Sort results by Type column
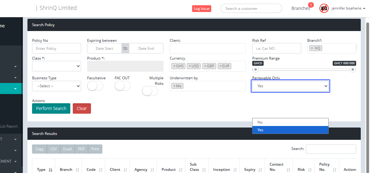370x173 pixels. (50, 170)
